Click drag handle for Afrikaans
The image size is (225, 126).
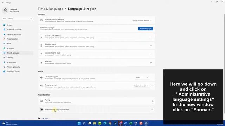(x=41, y=63)
